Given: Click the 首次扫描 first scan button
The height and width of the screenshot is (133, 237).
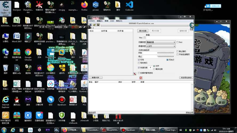Looking at the screenshot, I should tap(143, 31).
